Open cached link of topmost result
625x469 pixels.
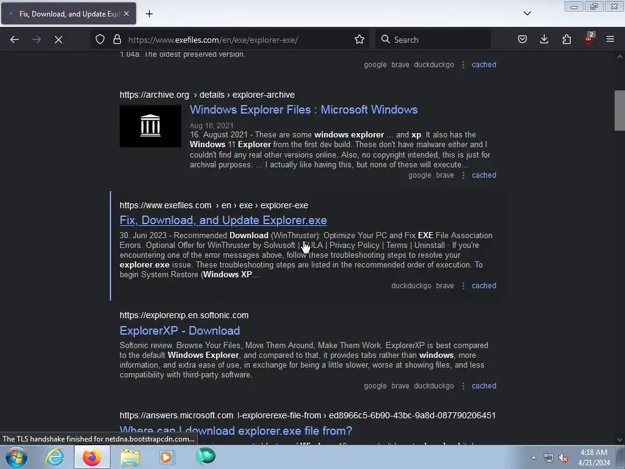click(484, 65)
